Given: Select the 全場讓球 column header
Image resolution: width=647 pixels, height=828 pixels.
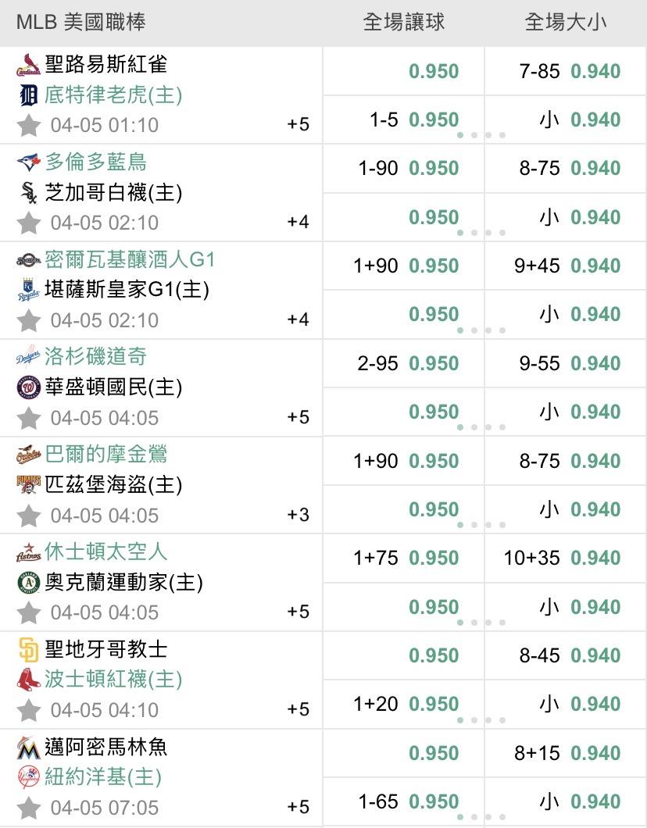Looking at the screenshot, I should (403, 23).
